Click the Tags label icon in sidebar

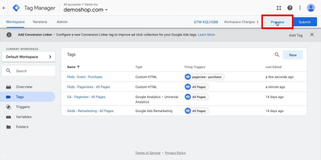(8, 97)
